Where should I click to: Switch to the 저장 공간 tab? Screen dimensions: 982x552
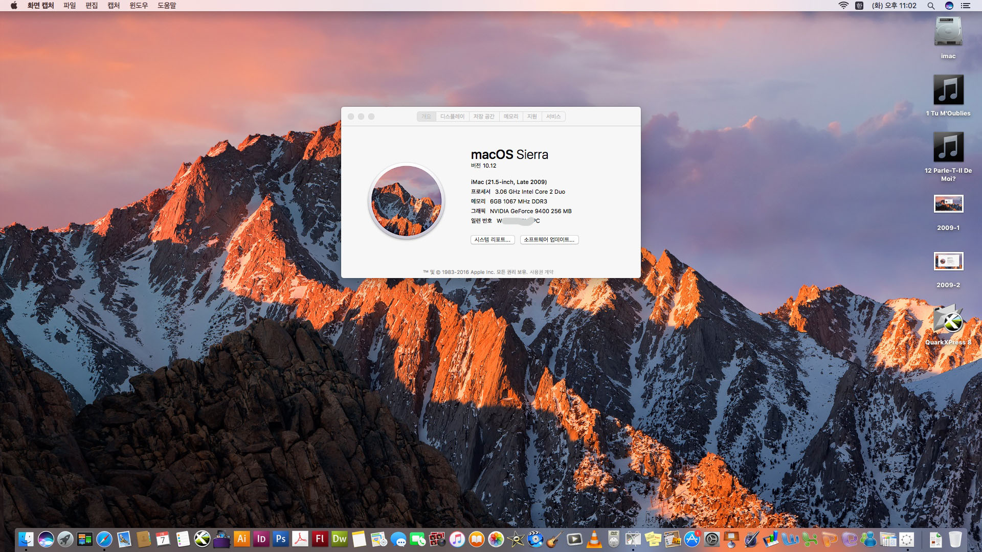pyautogui.click(x=483, y=117)
